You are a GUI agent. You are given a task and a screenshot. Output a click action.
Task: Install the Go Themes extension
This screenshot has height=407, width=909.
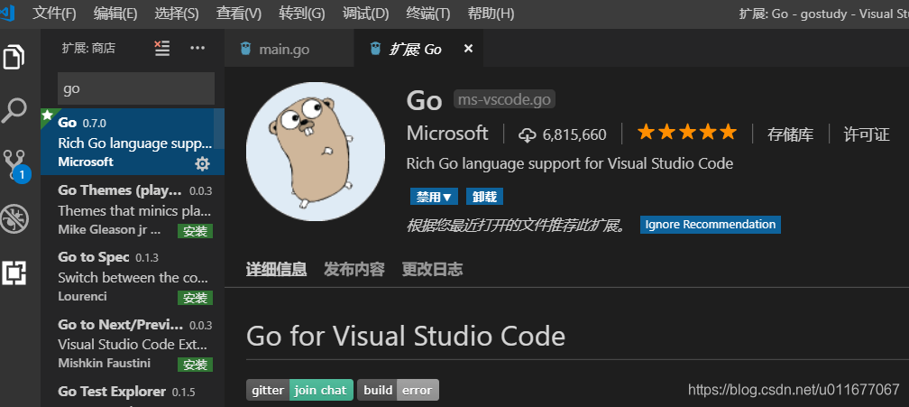click(195, 231)
